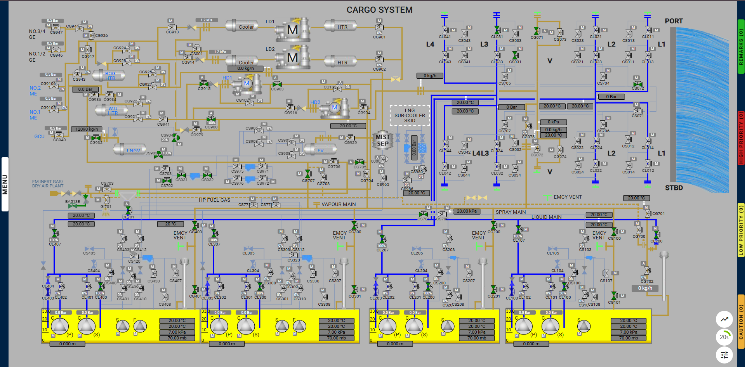
Task: Toggle the A mode badge on CG915
Action: coord(202,78)
